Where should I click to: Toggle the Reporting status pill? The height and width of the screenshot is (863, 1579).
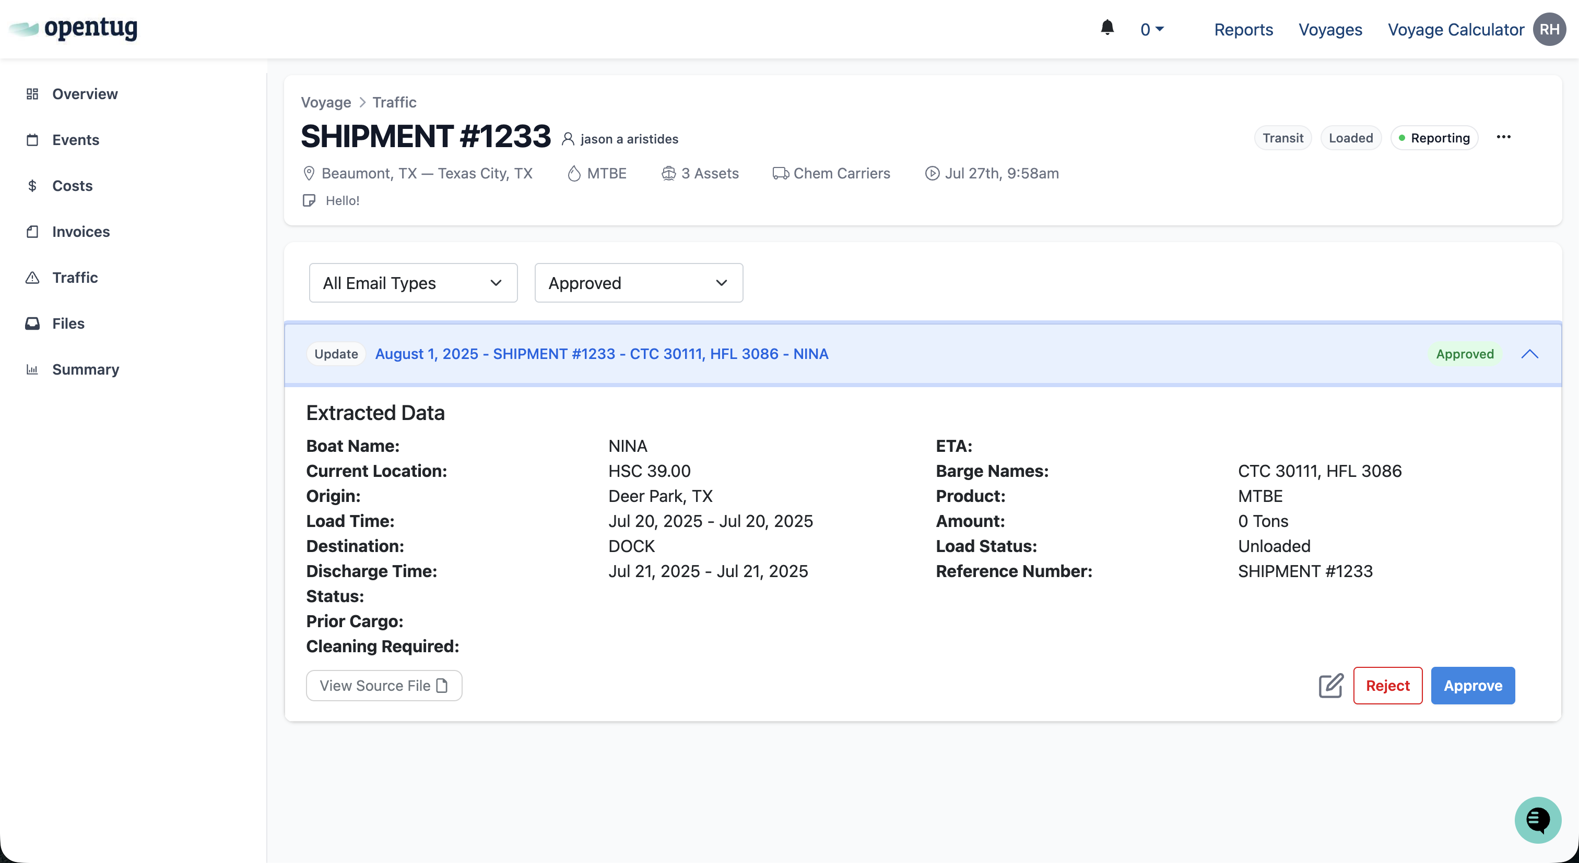pyautogui.click(x=1434, y=138)
